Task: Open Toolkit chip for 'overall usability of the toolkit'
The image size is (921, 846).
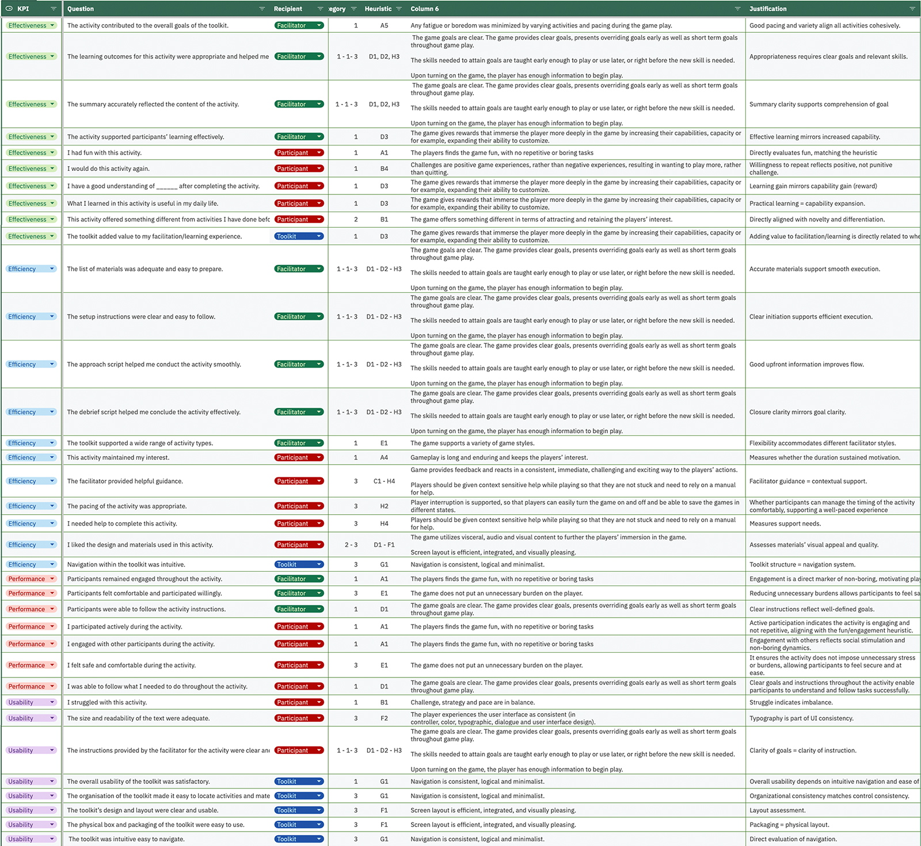Action: (299, 782)
